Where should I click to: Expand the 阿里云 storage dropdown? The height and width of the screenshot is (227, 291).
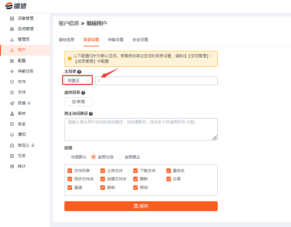tap(78, 80)
